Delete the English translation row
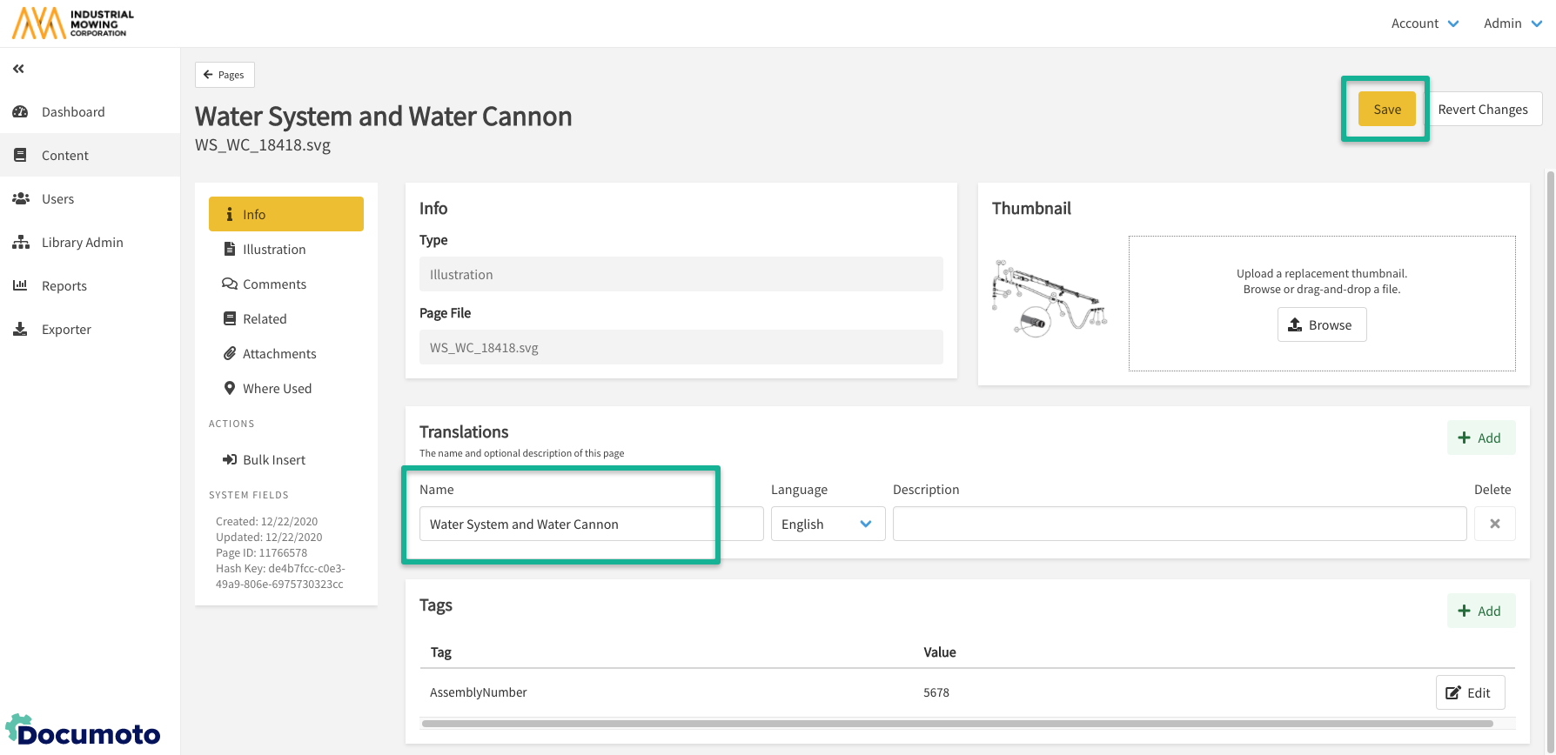The image size is (1556, 755). pyautogui.click(x=1494, y=524)
